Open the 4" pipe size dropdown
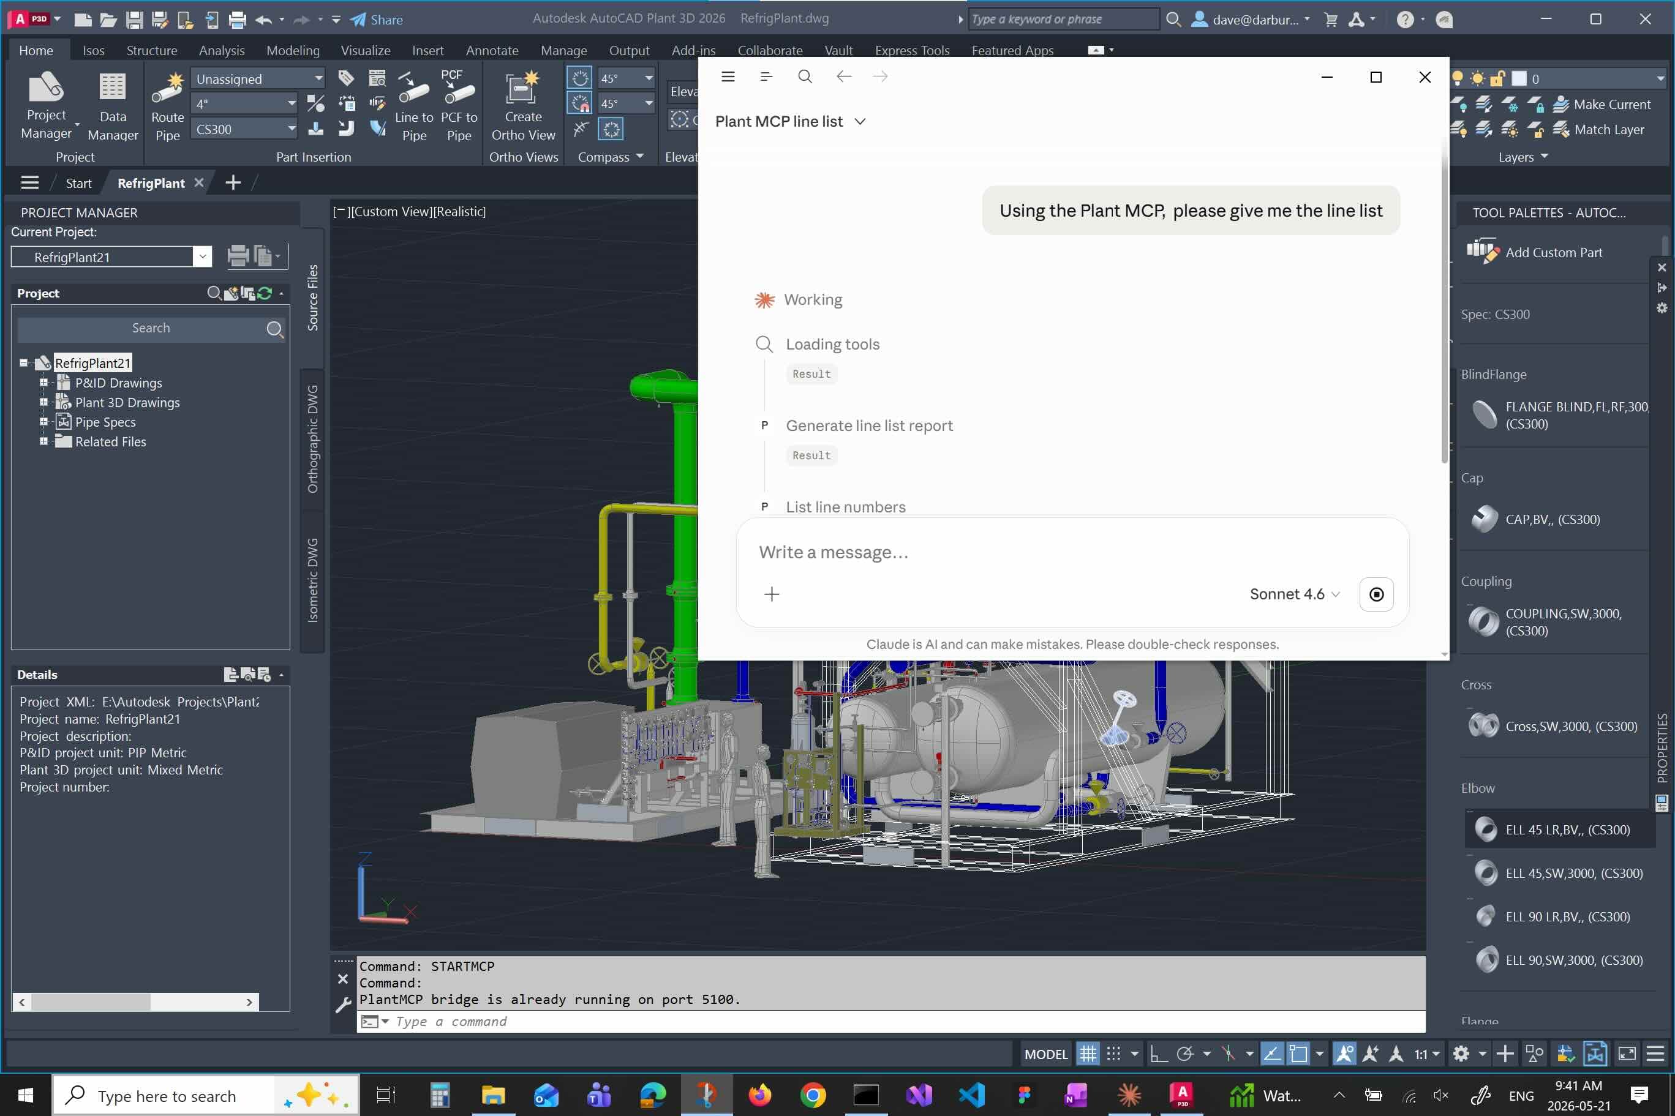 (245, 103)
